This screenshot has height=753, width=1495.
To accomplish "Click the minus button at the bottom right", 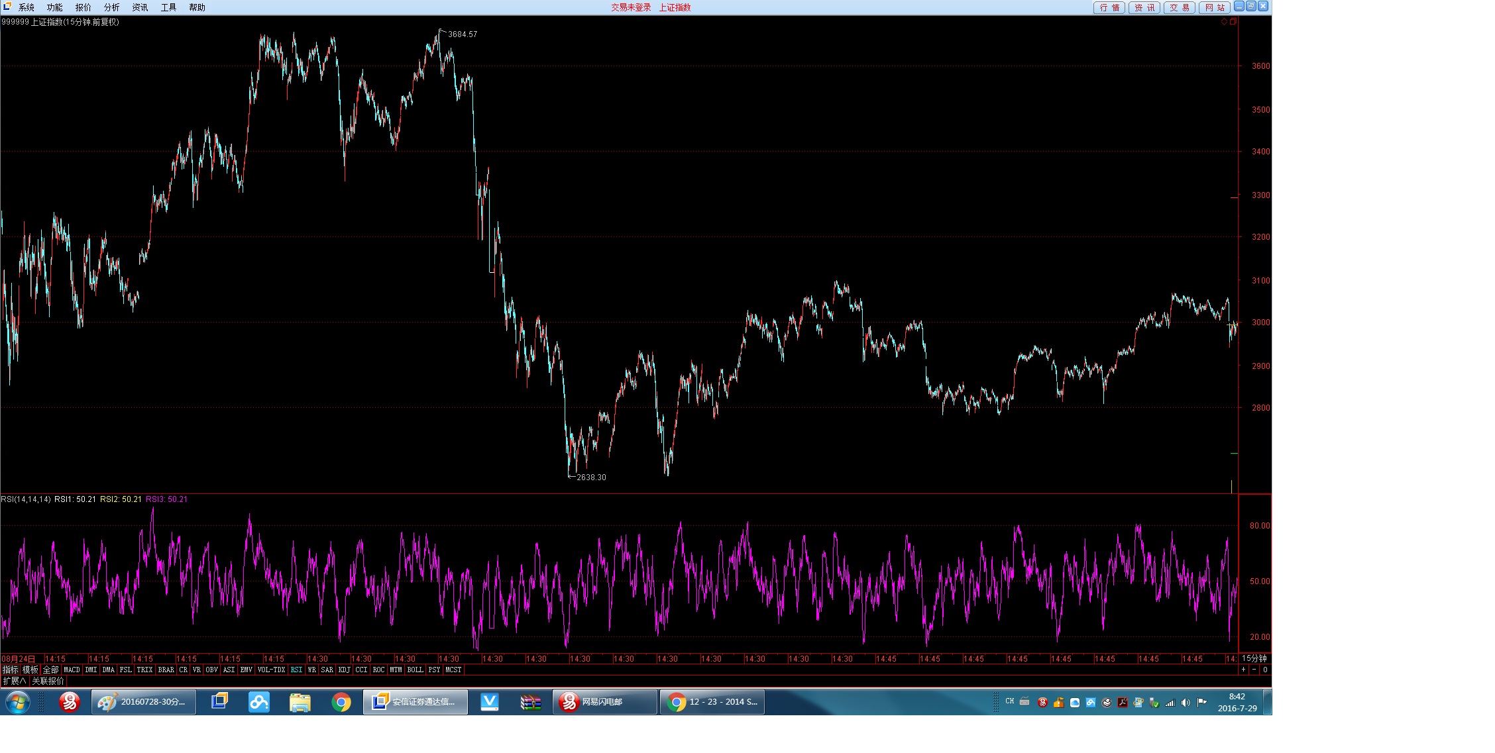I will click(1254, 670).
